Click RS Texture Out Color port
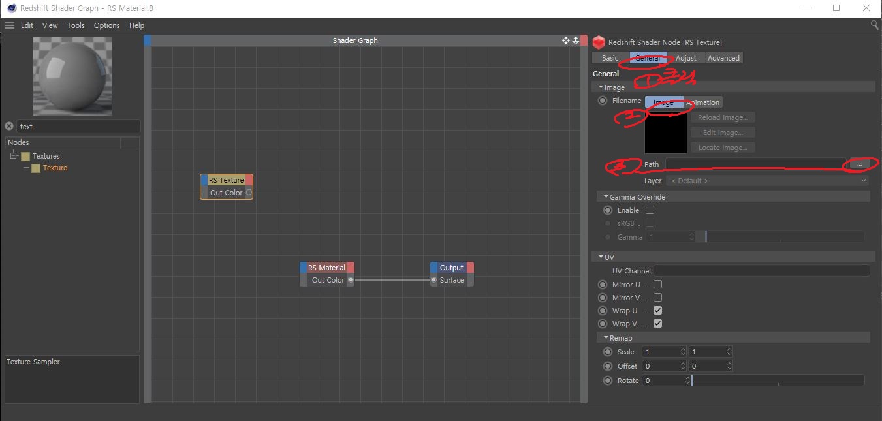 [x=249, y=193]
